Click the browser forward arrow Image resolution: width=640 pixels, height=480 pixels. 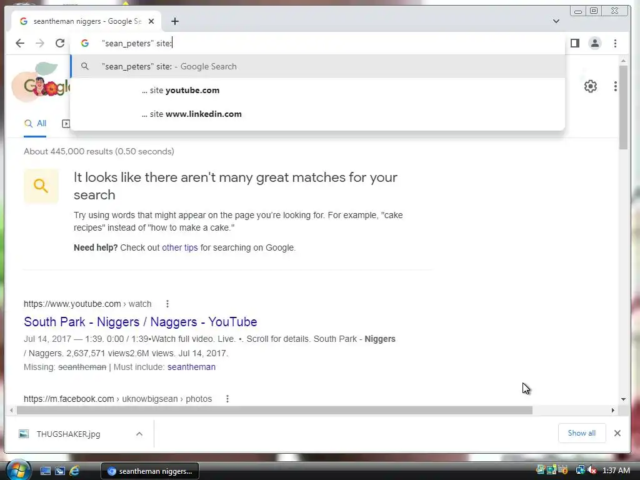39,43
